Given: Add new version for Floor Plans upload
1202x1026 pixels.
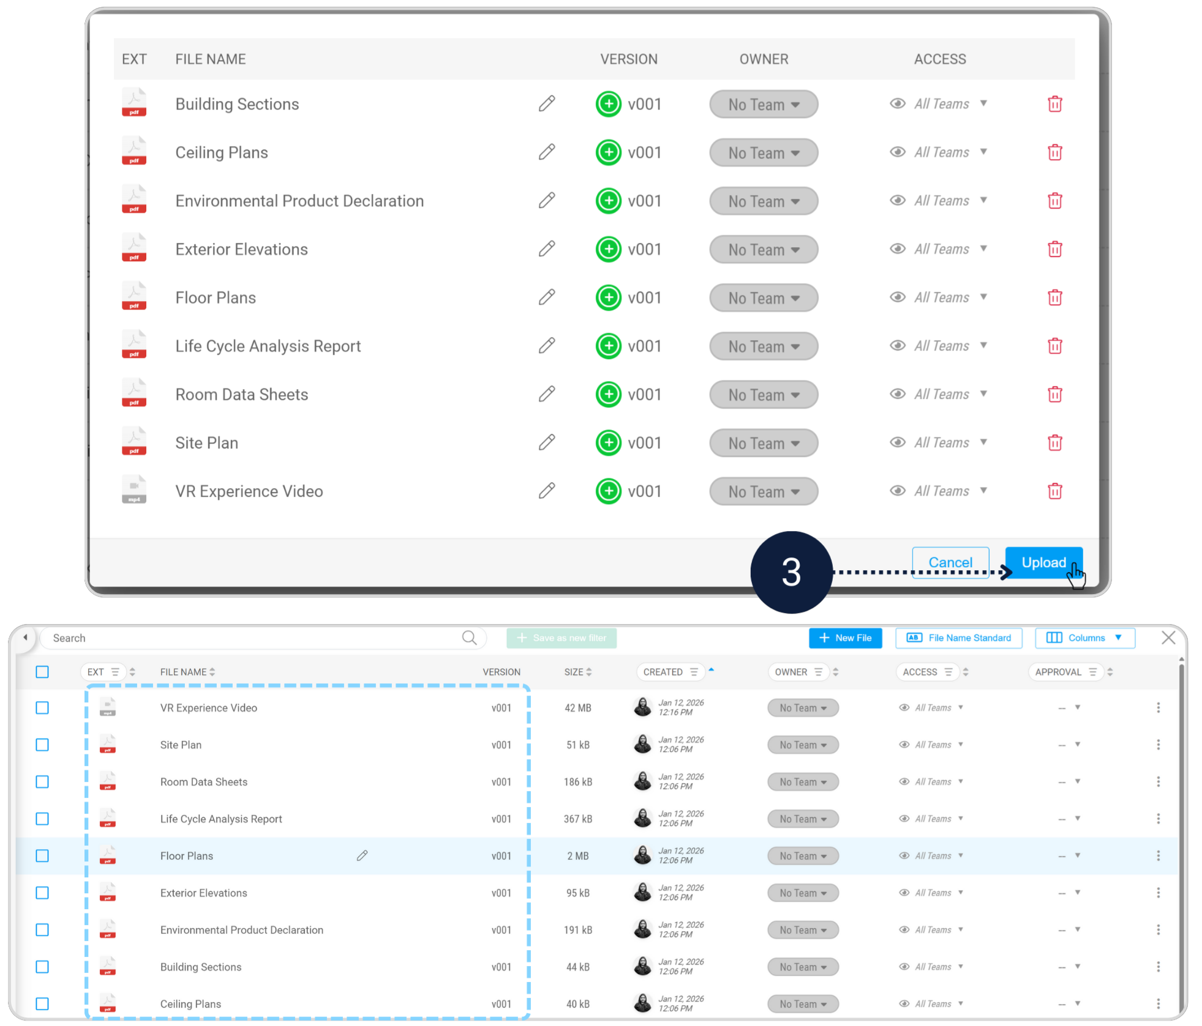Looking at the screenshot, I should (608, 298).
